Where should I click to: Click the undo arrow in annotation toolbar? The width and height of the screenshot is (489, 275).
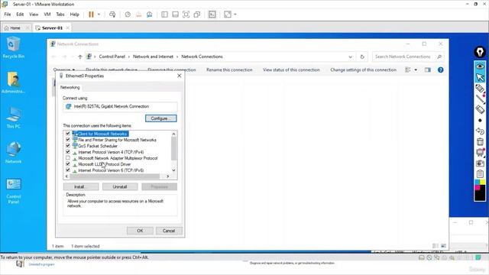tap(480, 131)
